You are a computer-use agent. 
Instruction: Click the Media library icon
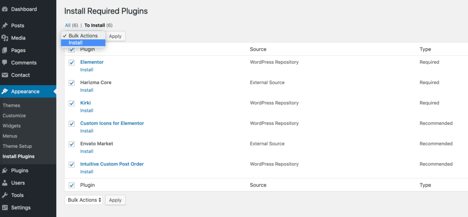(x=5, y=38)
